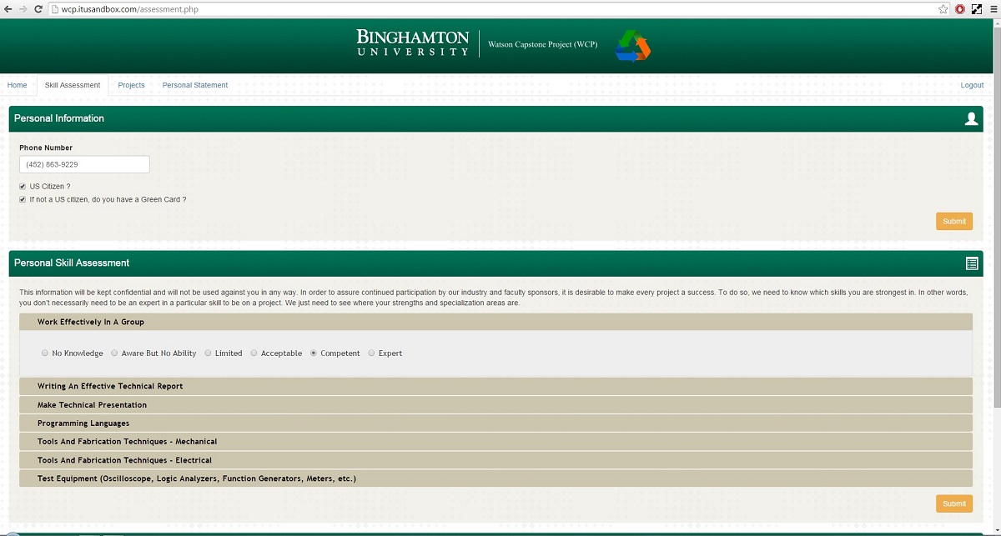1001x536 pixels.
Task: Collapse the Work Effectively In A Group section
Action: [x=91, y=322]
